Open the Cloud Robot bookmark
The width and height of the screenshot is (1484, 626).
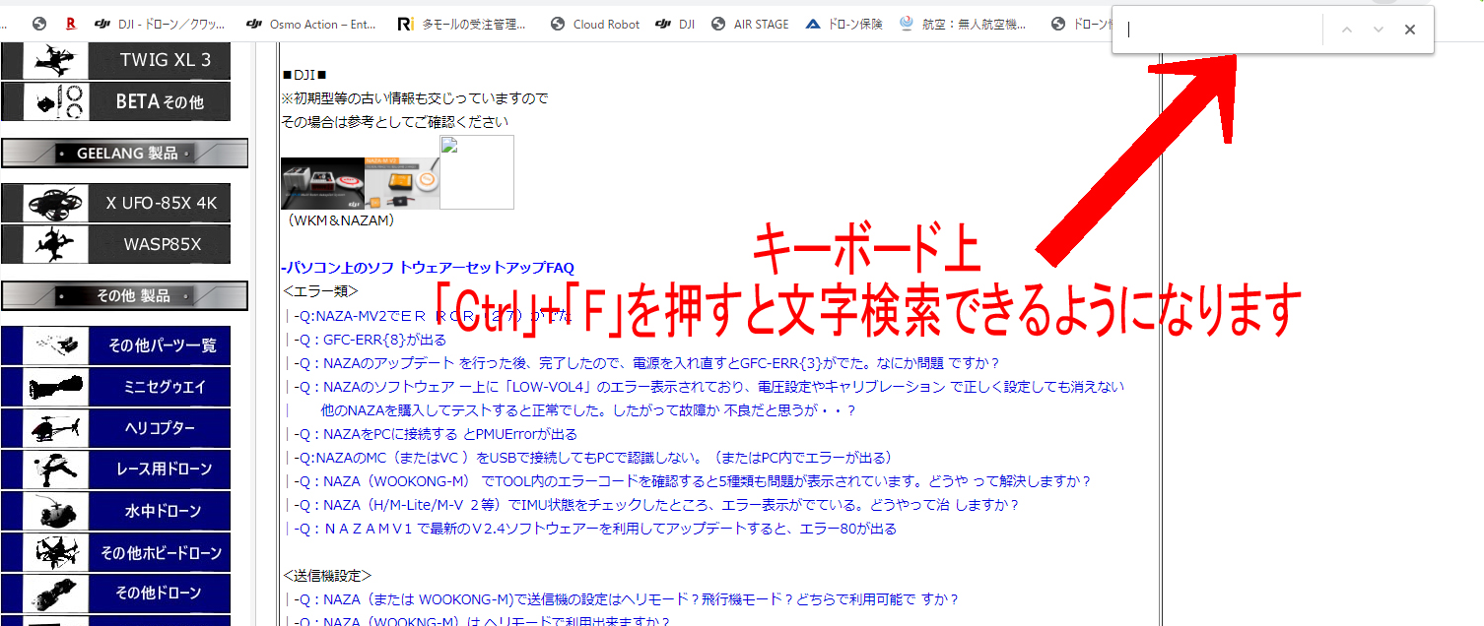[x=595, y=24]
